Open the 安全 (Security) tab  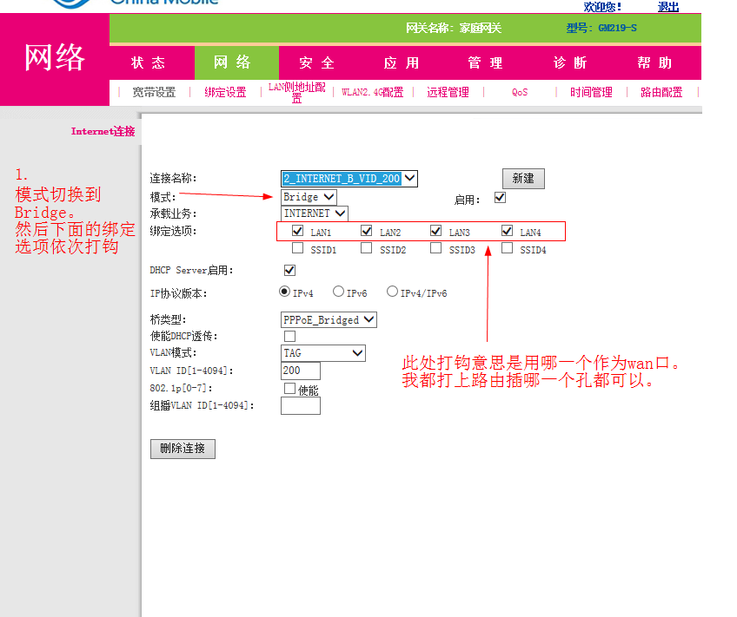coord(317,62)
